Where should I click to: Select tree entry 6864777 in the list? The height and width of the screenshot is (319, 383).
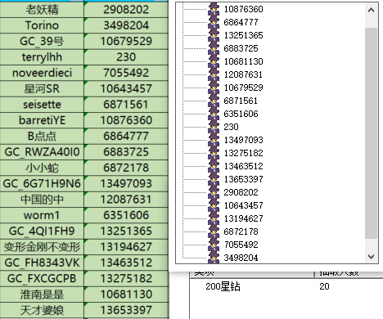click(241, 22)
